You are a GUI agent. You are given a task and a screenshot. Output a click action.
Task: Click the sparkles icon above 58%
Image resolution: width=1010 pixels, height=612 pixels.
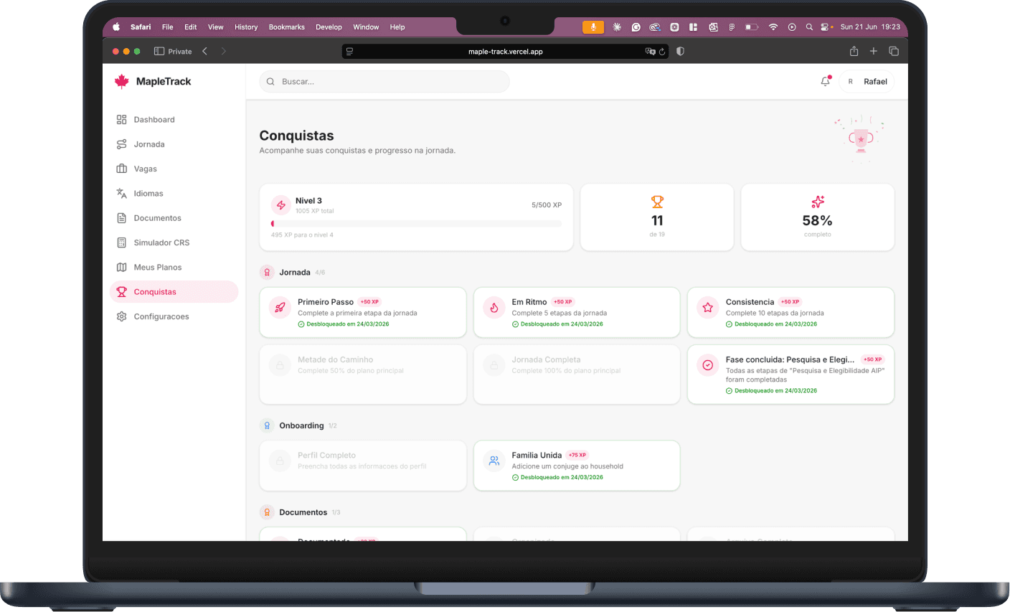coord(818,202)
